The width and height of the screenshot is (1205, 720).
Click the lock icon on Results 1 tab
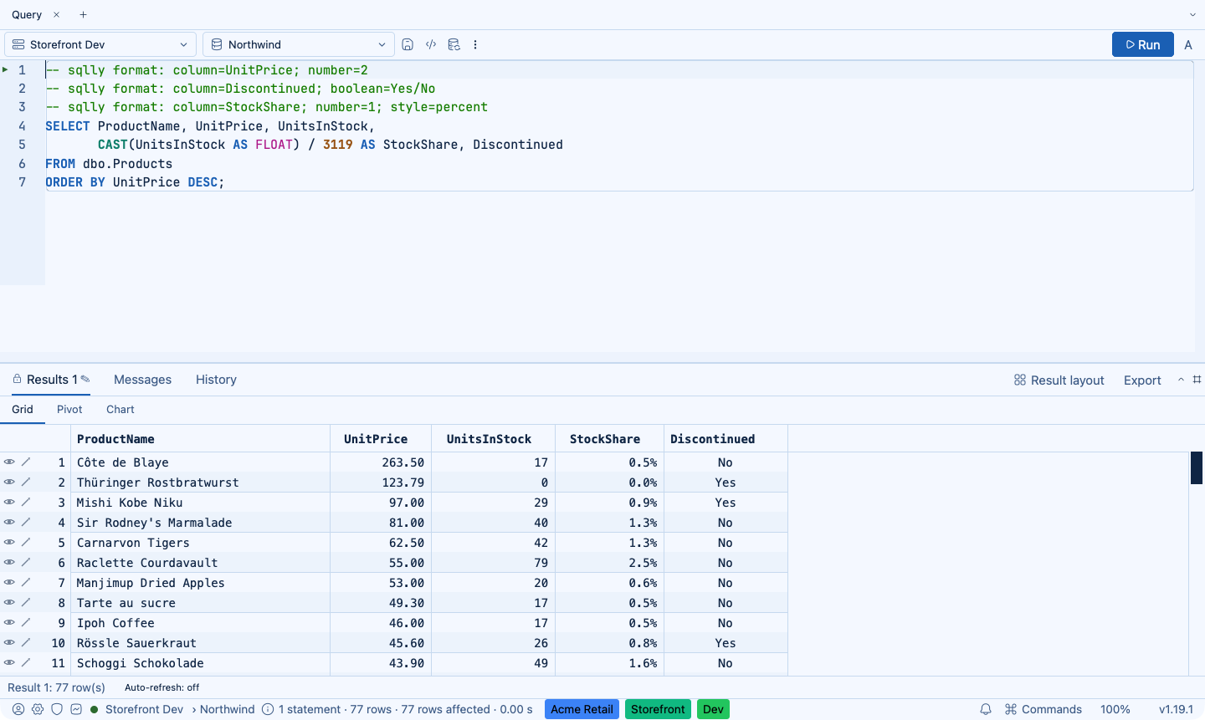click(17, 379)
